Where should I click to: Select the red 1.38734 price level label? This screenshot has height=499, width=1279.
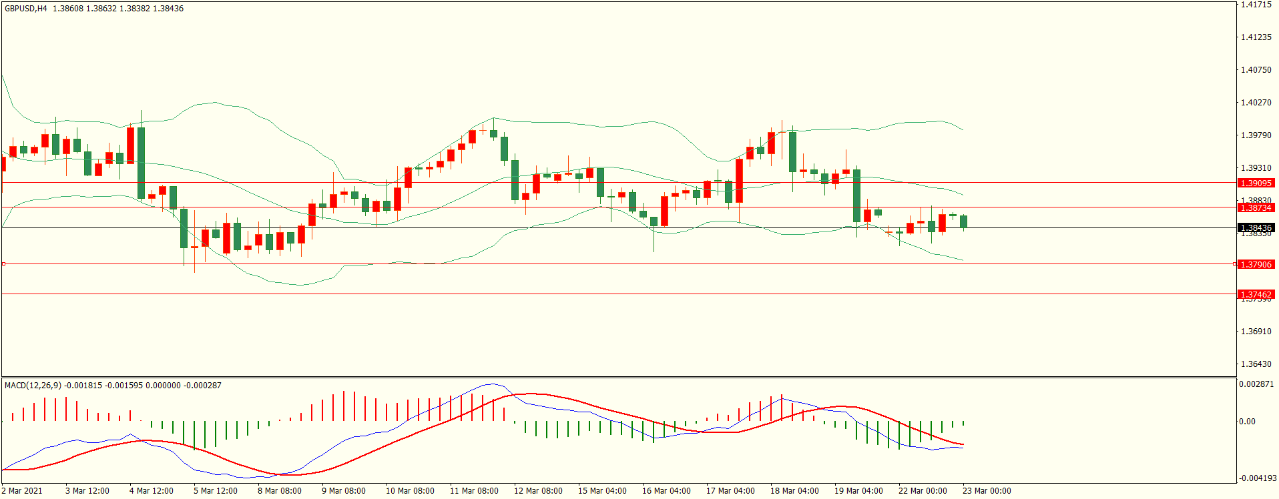[x=1255, y=207]
